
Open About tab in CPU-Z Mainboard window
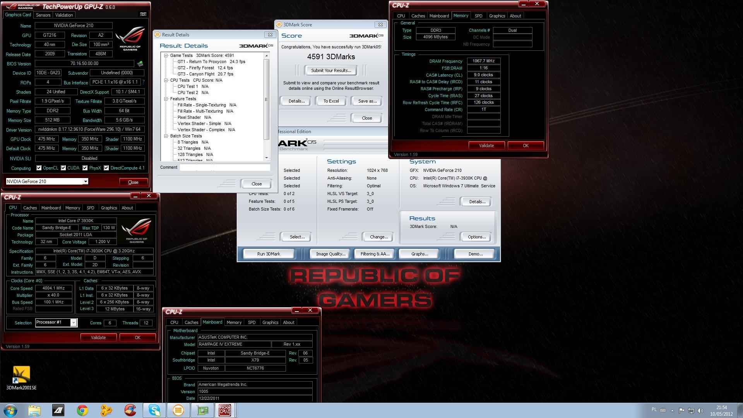pos(289,322)
